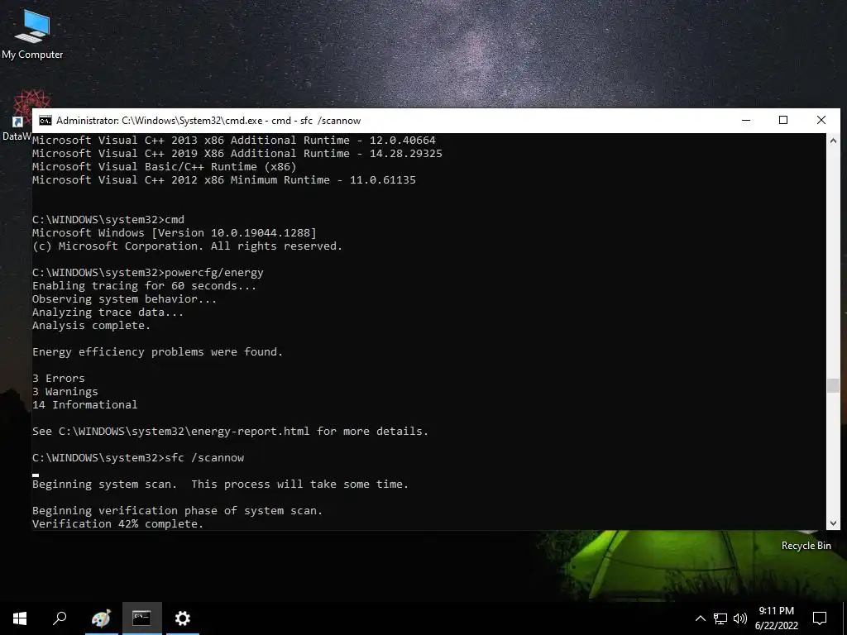Close the Command Prompt window
This screenshot has height=635, width=847.
(821, 121)
